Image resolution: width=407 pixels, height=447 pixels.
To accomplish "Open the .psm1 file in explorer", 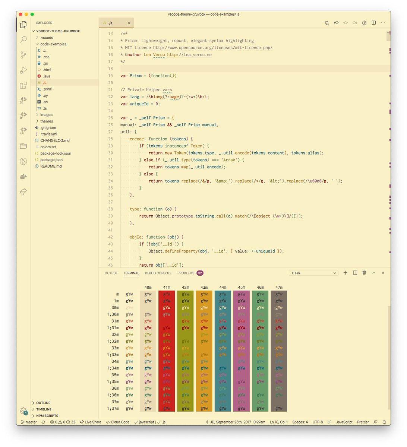I will (64, 89).
